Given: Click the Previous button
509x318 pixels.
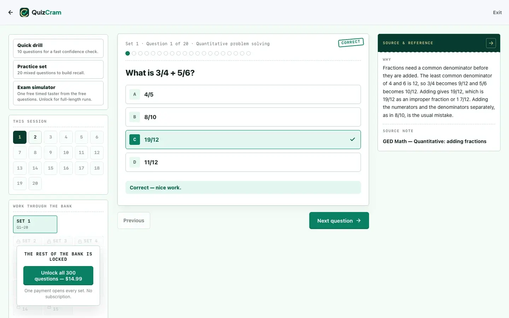Looking at the screenshot, I should pos(134,220).
